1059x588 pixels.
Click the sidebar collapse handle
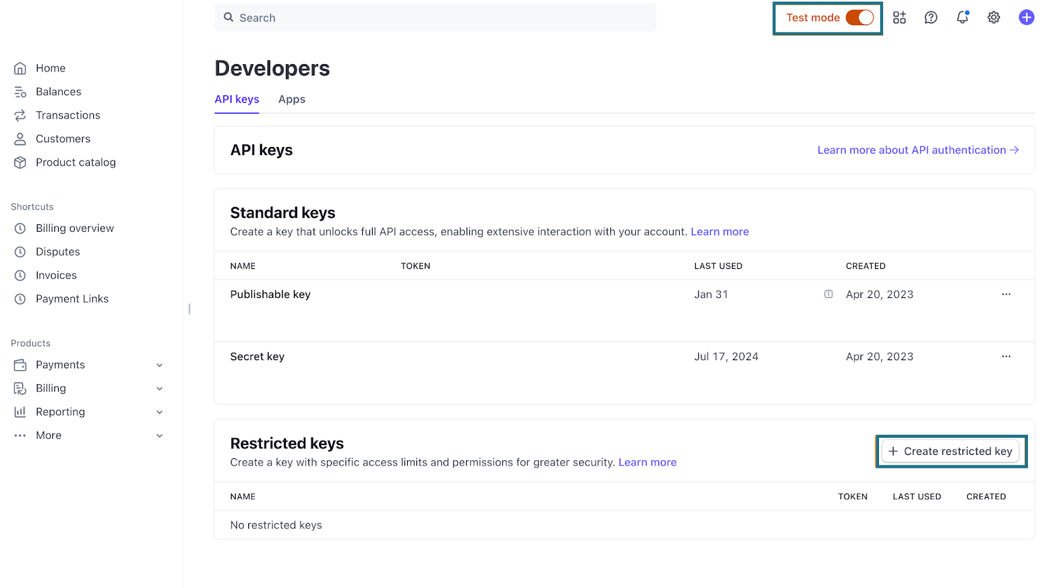[189, 309]
